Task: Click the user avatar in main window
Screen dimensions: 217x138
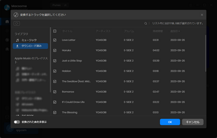Action: [x=10, y=128]
